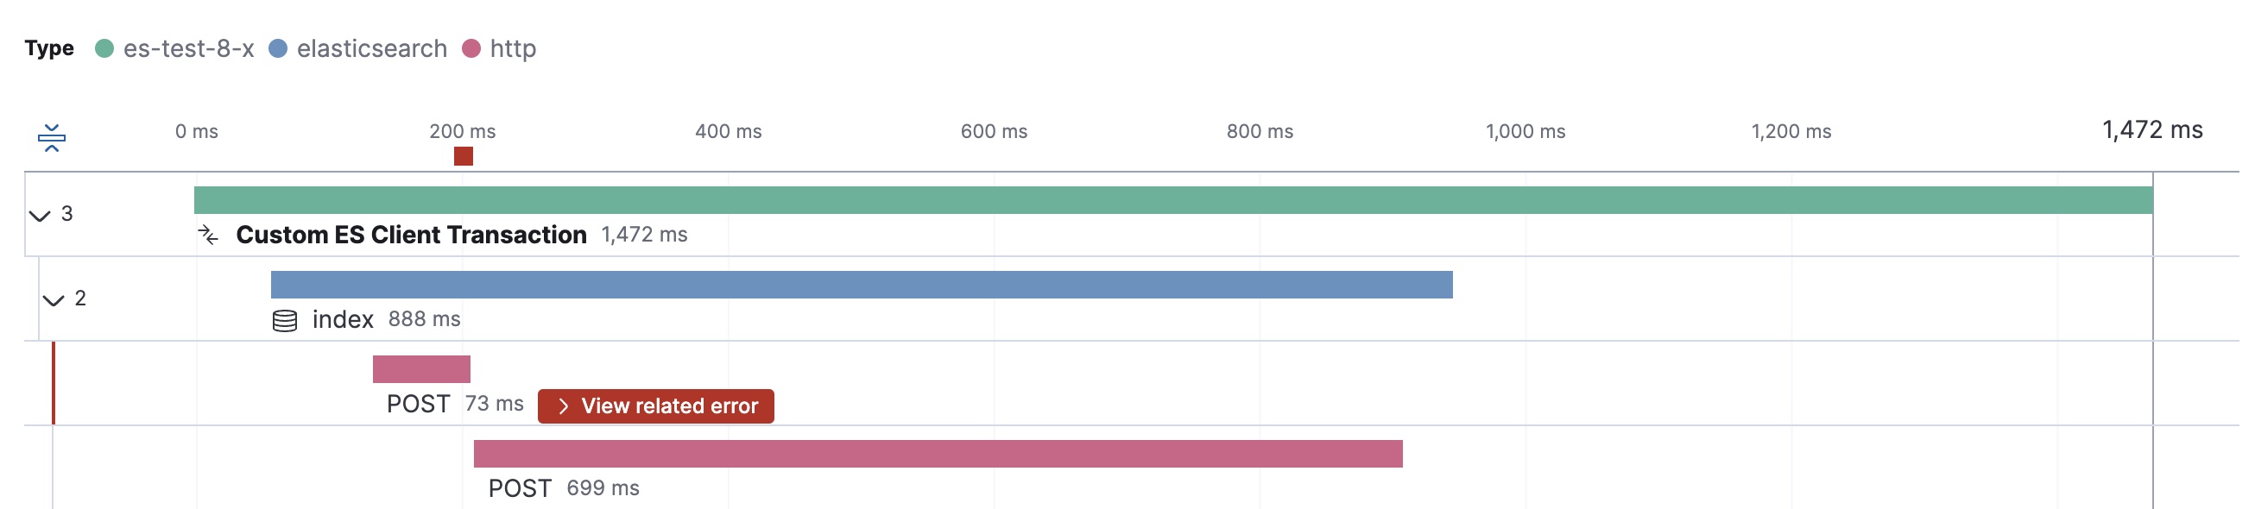Screen dimensions: 2255x509
Task: Click the transaction icon beside Custom ES Client Transaction
Action: tap(208, 235)
